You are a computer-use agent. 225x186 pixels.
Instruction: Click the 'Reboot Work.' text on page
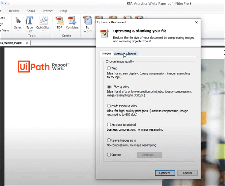coord(61,67)
